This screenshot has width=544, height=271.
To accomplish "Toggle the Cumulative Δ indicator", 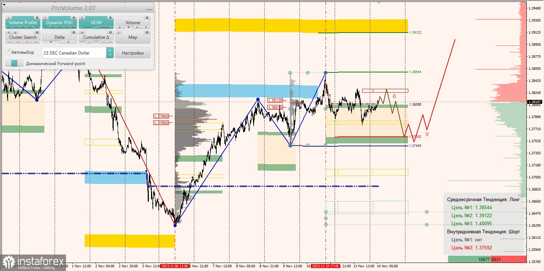I will (x=96, y=37).
